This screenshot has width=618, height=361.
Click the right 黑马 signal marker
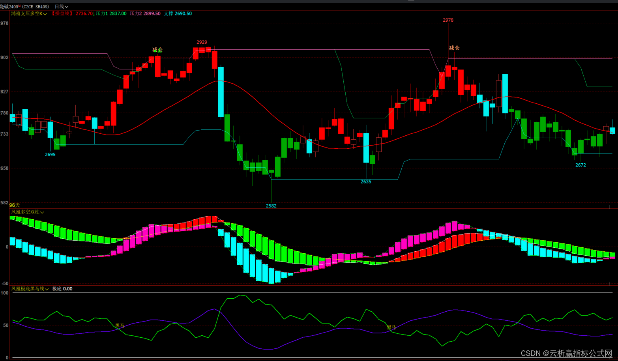tap(391, 327)
